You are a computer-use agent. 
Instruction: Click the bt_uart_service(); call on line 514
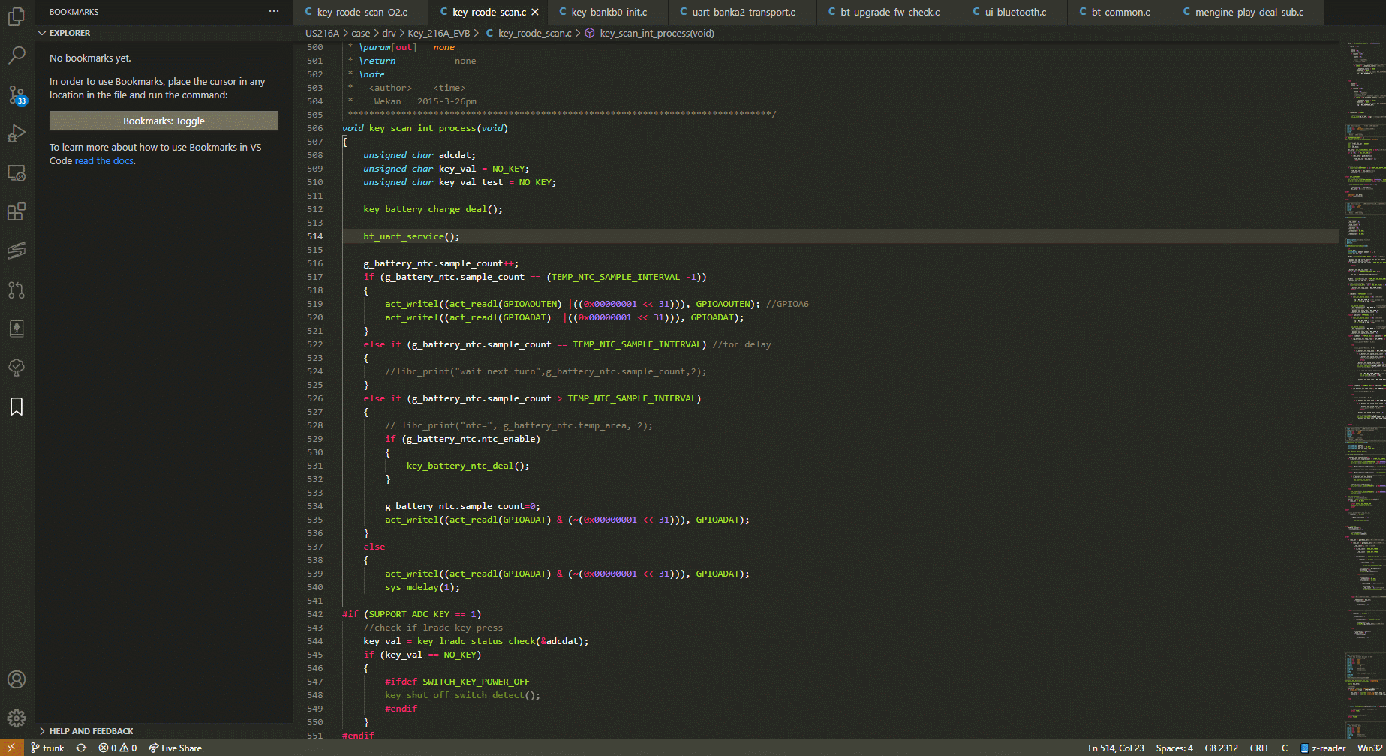pos(411,236)
